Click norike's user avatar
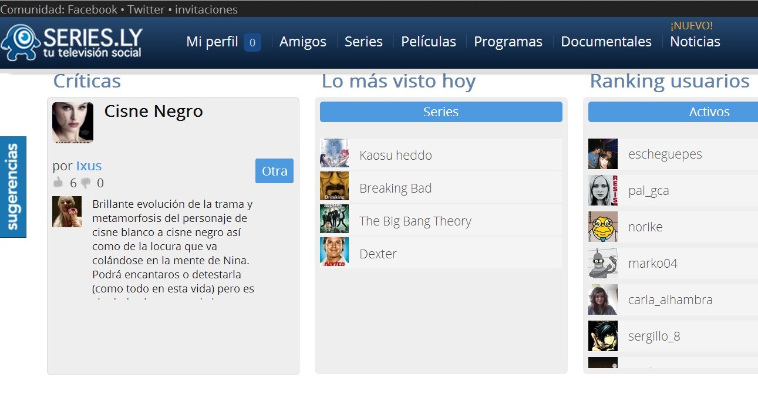Image resolution: width=758 pixels, height=394 pixels. 602,227
